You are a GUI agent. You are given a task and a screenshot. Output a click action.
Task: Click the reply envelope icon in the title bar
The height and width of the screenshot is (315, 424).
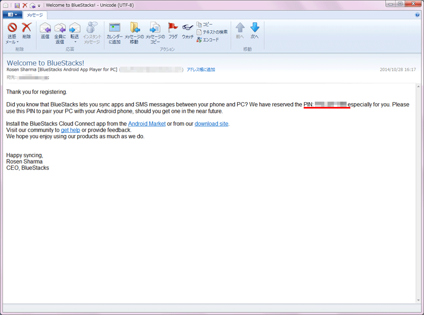click(x=32, y=5)
